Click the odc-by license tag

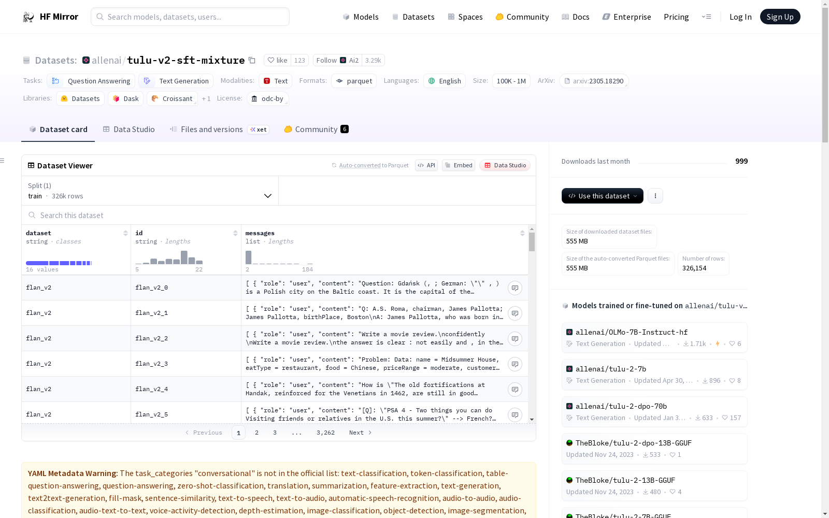(267, 98)
